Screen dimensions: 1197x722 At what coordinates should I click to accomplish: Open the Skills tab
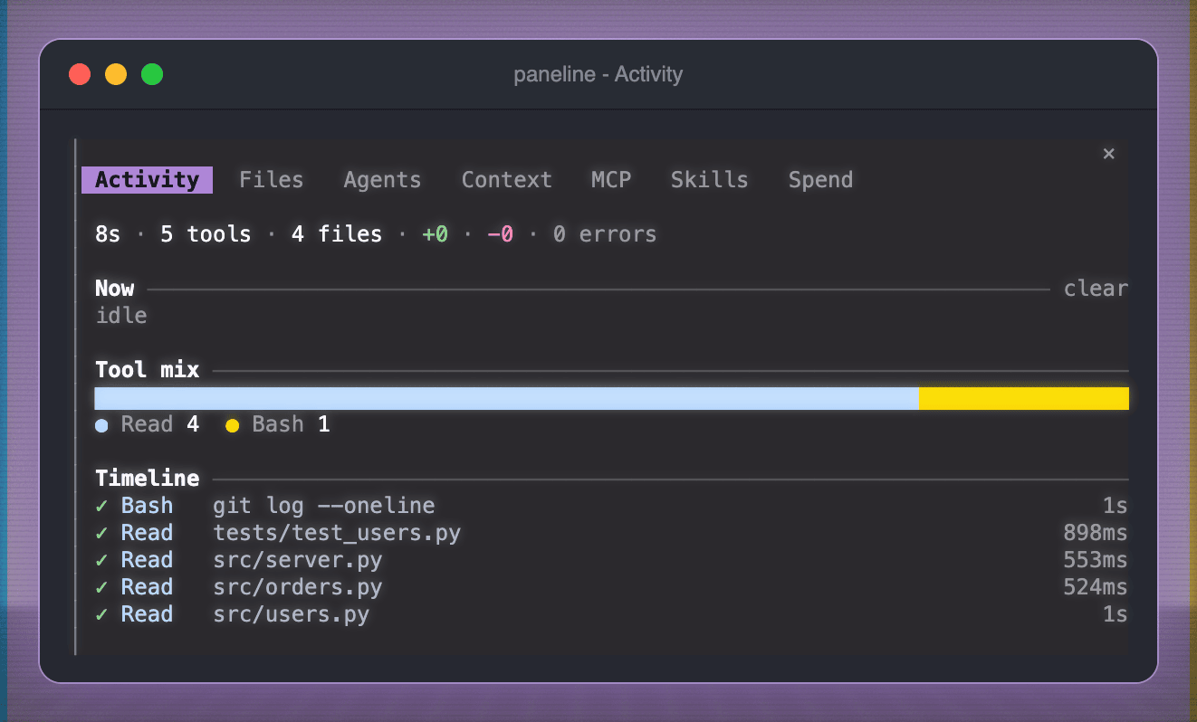710,180
